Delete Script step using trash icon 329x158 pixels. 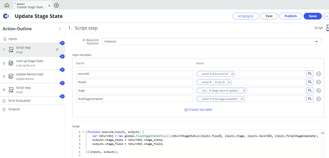[x=57, y=50]
